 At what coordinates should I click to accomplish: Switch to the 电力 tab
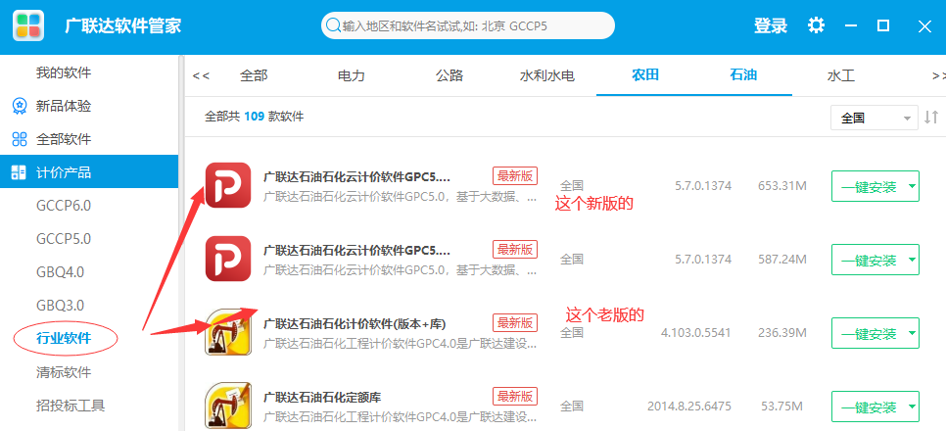tap(352, 75)
